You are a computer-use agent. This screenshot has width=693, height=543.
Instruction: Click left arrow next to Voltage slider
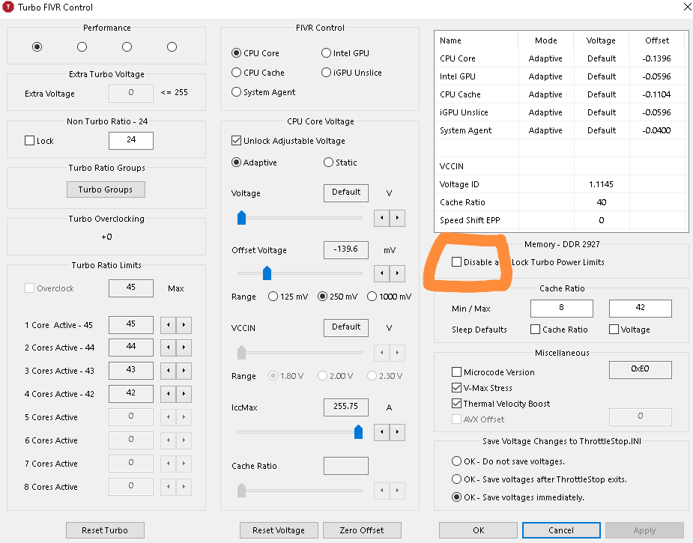tap(382, 218)
